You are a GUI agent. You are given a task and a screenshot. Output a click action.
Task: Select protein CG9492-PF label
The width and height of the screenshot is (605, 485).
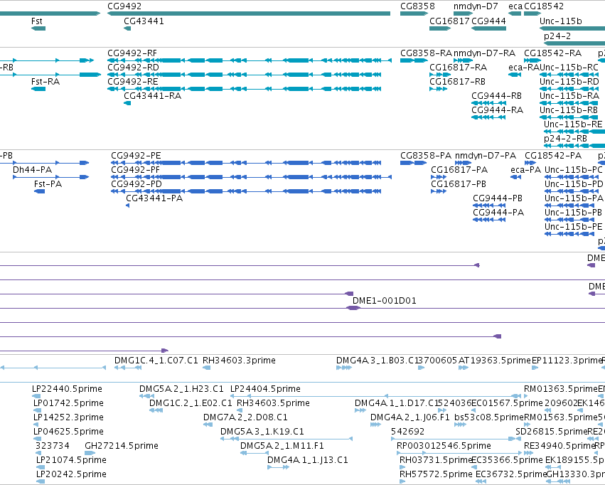click(135, 170)
